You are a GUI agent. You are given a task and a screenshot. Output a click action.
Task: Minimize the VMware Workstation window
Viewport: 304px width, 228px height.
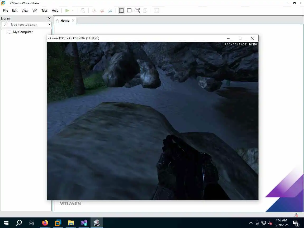[x=288, y=3]
